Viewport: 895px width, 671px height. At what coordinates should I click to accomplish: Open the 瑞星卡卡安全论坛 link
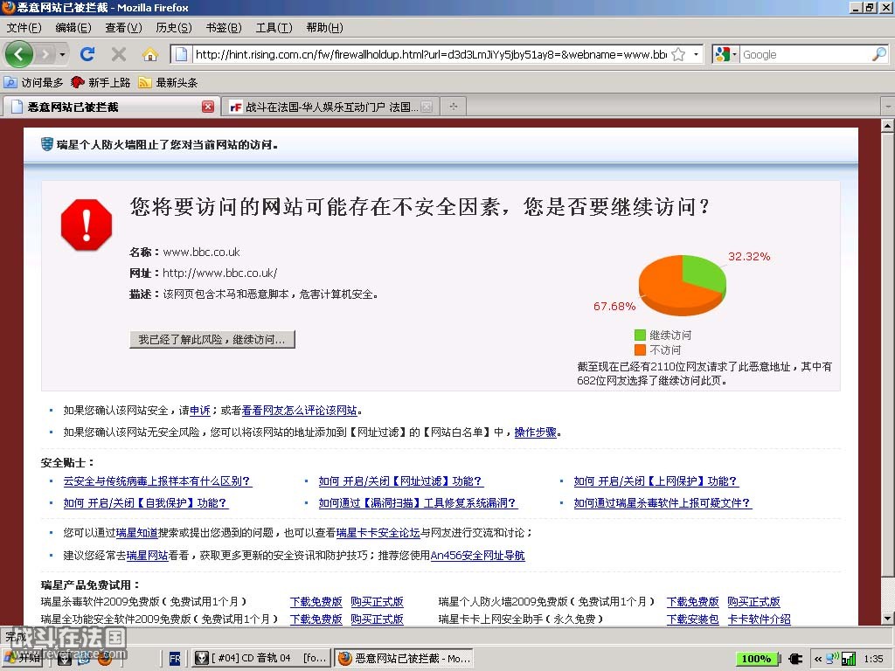click(378, 532)
